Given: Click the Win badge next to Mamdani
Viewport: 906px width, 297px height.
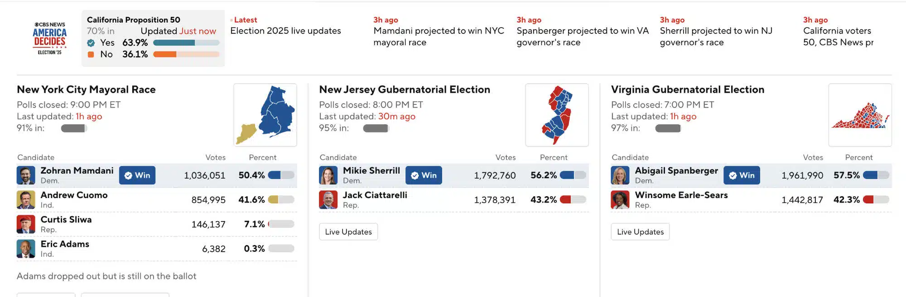Looking at the screenshot, I should (x=137, y=175).
